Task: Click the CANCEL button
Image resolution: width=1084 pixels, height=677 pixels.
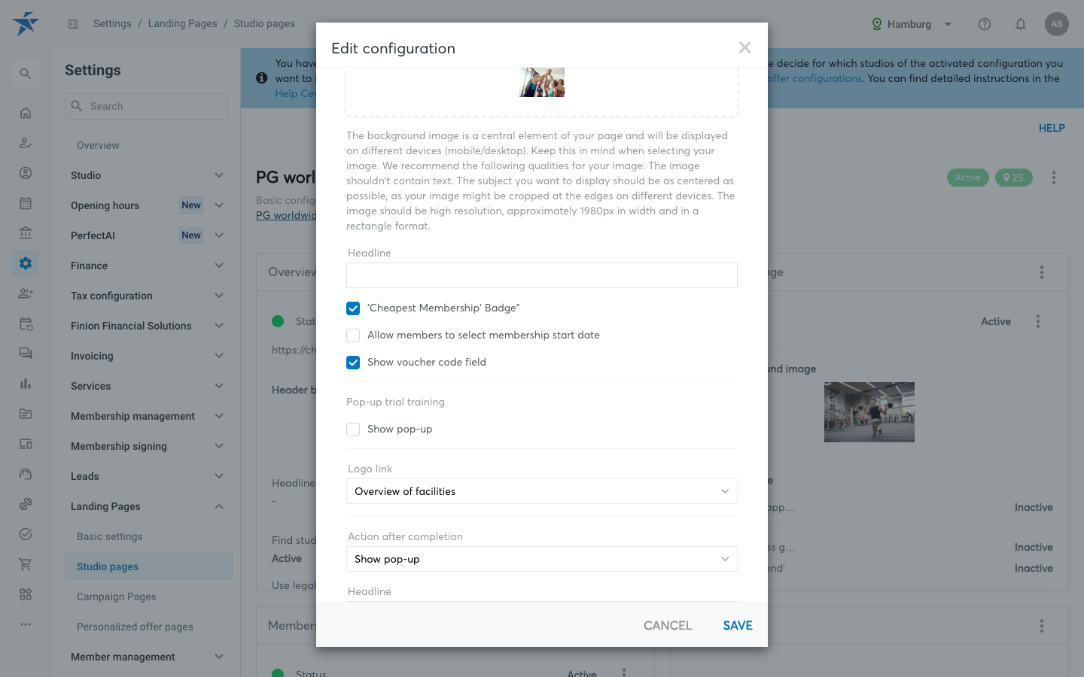Action: click(x=668, y=625)
